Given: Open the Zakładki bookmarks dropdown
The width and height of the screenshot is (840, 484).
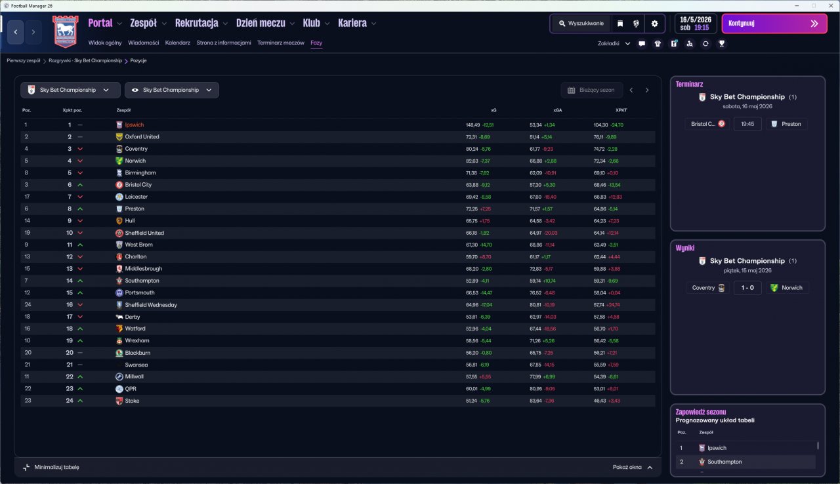Looking at the screenshot, I should click(x=614, y=44).
